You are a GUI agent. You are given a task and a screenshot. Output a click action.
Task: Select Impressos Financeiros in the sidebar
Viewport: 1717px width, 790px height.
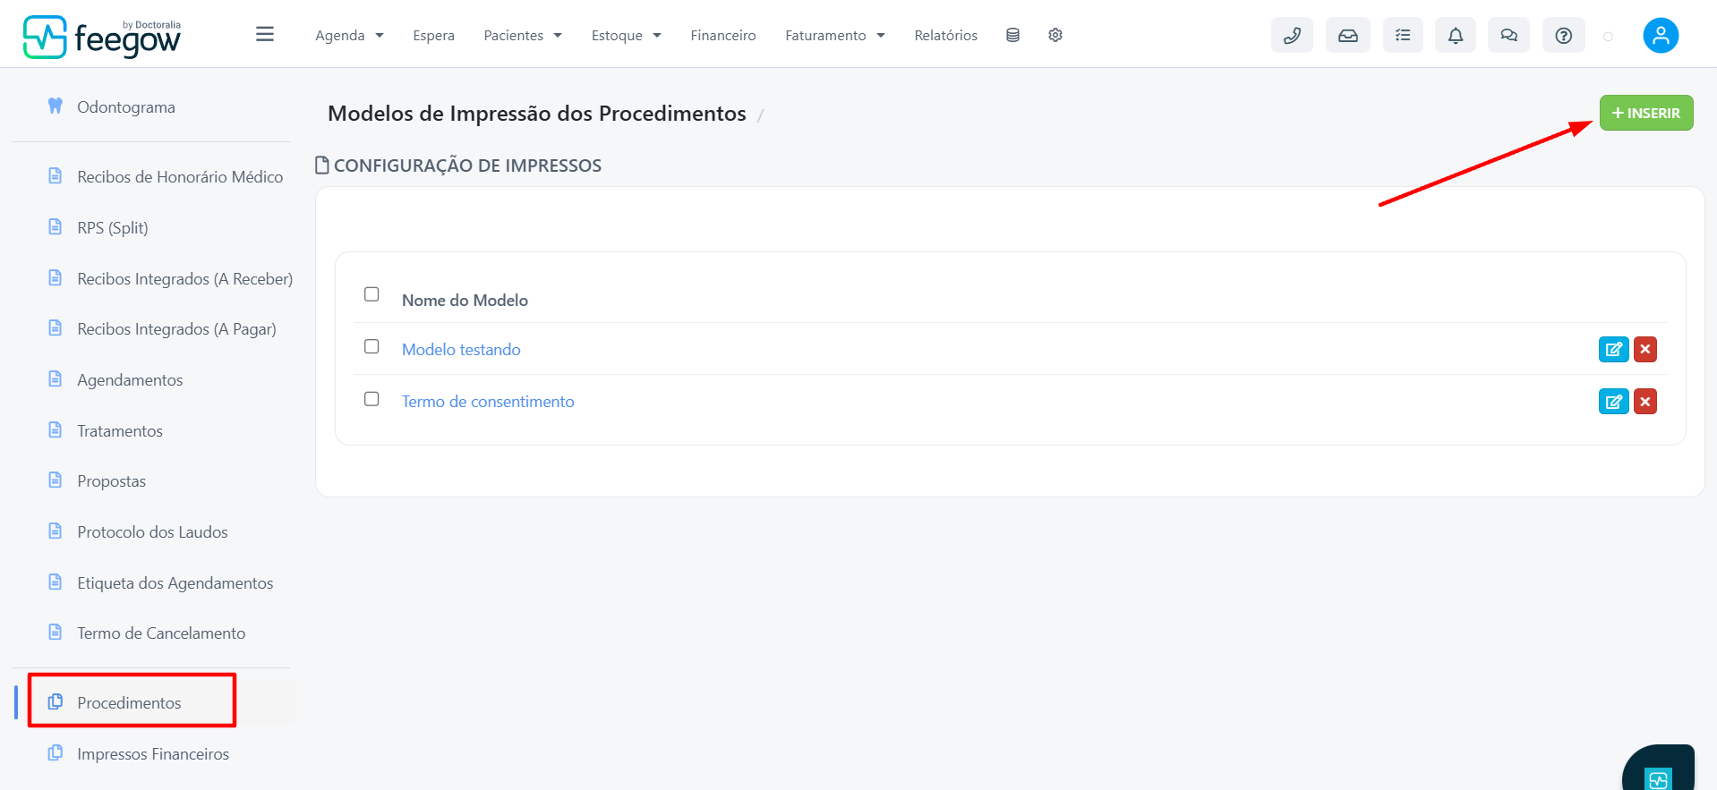153,754
